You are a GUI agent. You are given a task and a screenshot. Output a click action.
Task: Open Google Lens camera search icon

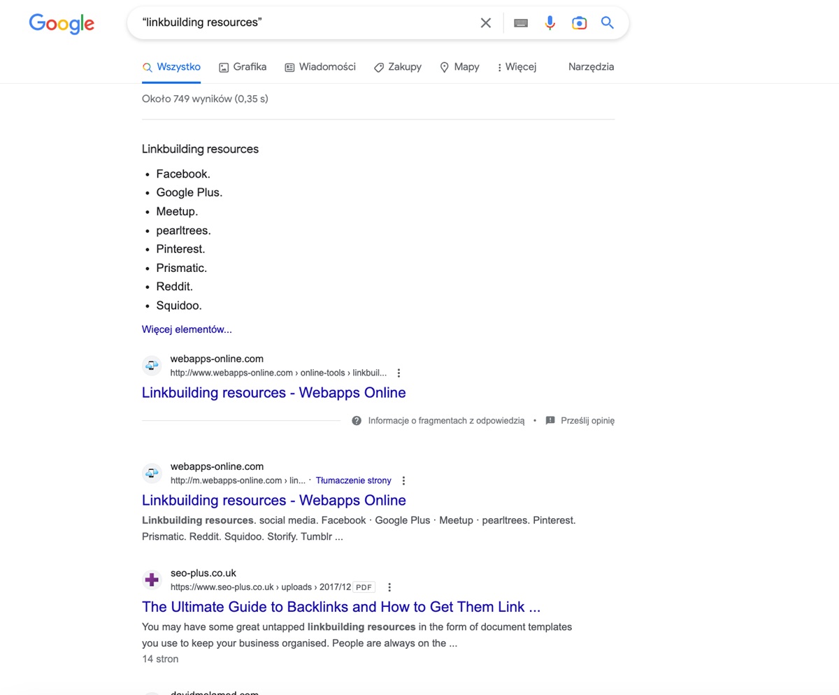pos(579,23)
